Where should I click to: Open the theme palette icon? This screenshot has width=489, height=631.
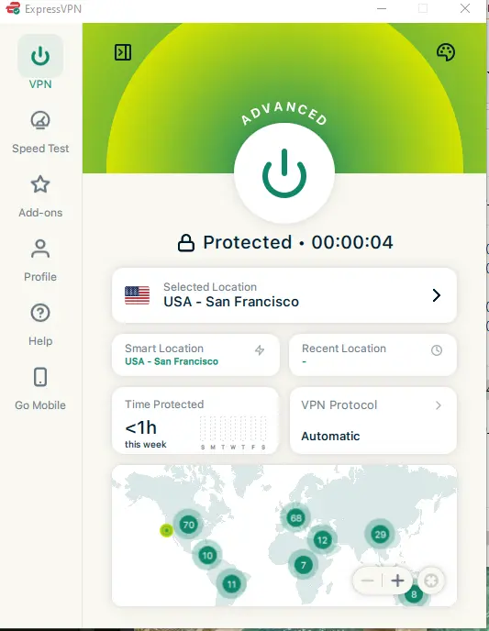[x=446, y=52]
